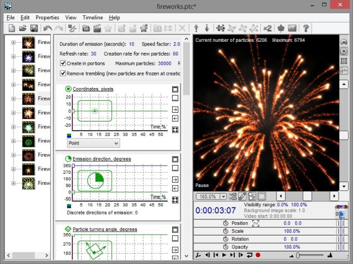Open the Properties menu

[47, 18]
